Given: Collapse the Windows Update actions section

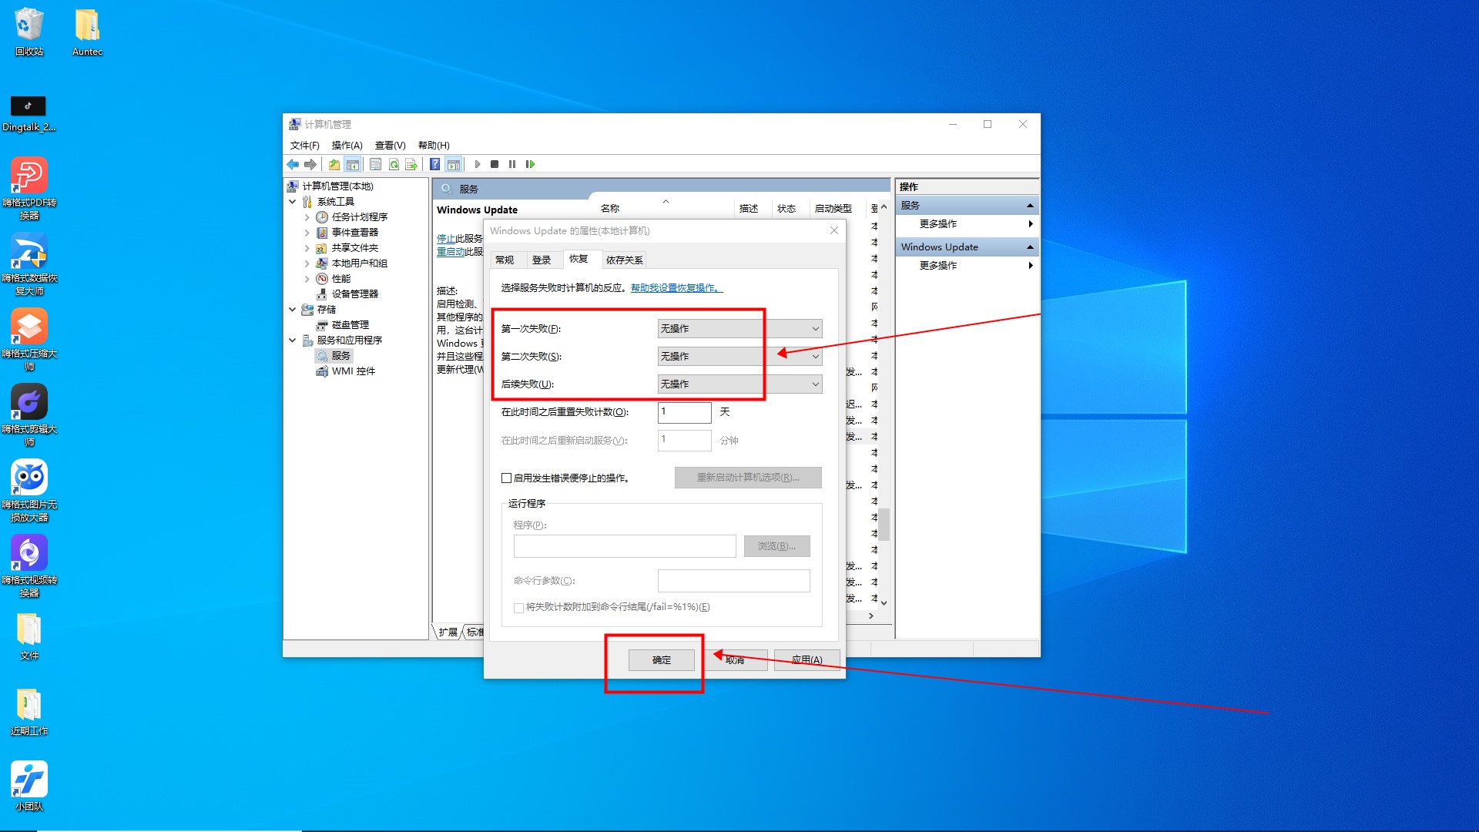Looking at the screenshot, I should click(x=1030, y=247).
